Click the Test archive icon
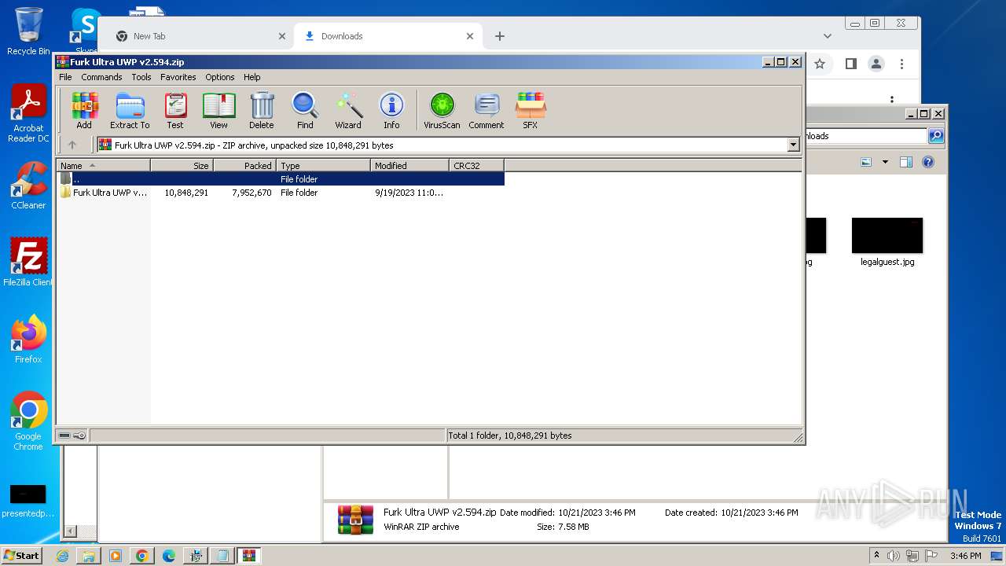 [175, 110]
